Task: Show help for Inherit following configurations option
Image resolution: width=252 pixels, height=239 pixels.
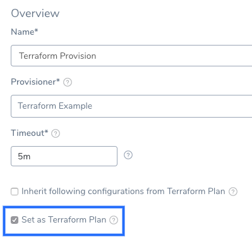Action: click(233, 192)
